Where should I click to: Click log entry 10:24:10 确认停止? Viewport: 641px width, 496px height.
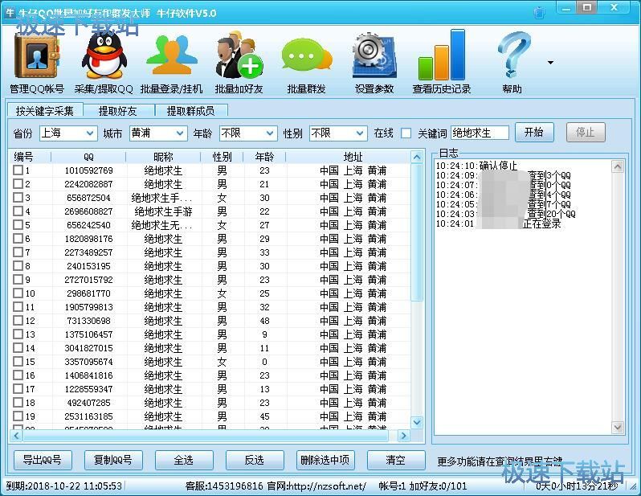(476, 166)
